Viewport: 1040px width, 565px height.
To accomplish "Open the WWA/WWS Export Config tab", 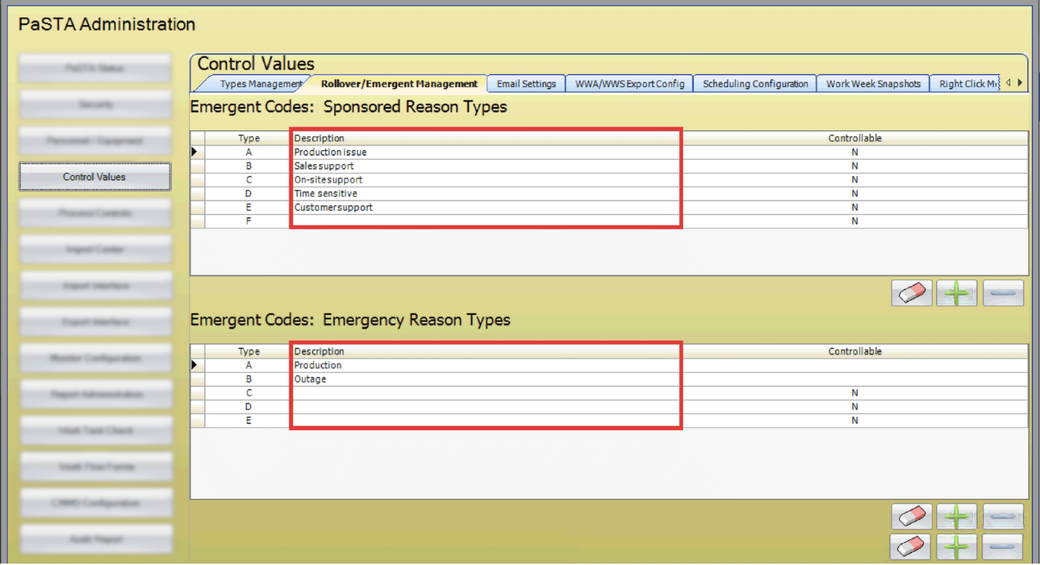I will (x=629, y=84).
